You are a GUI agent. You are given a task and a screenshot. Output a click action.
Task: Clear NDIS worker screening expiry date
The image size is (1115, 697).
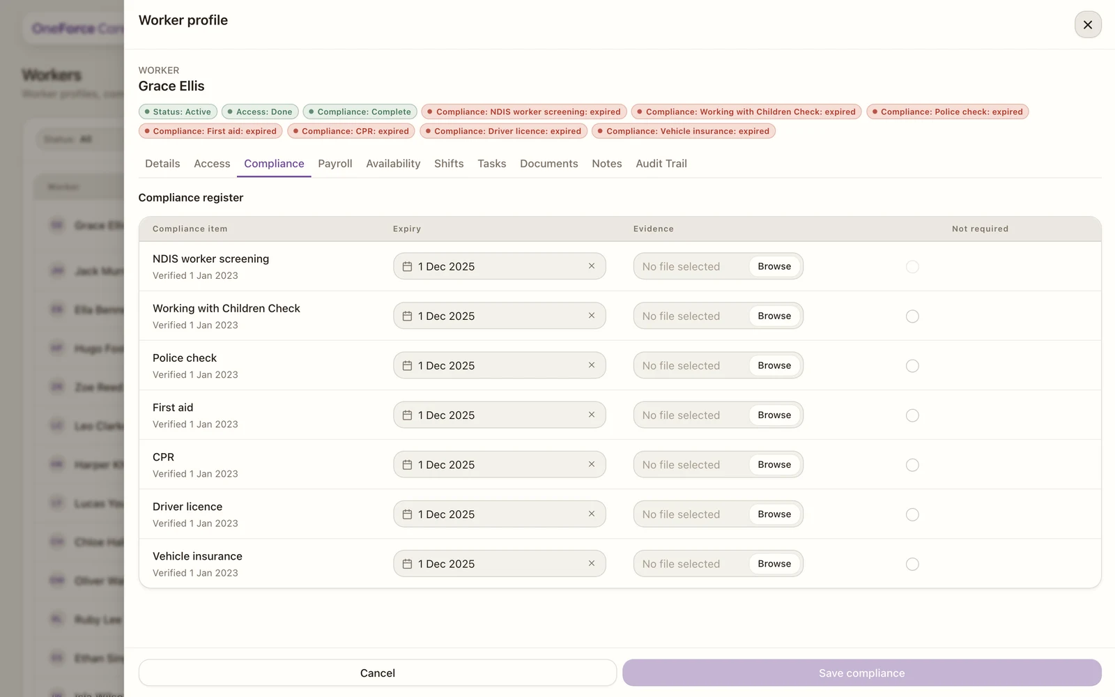pyautogui.click(x=591, y=266)
